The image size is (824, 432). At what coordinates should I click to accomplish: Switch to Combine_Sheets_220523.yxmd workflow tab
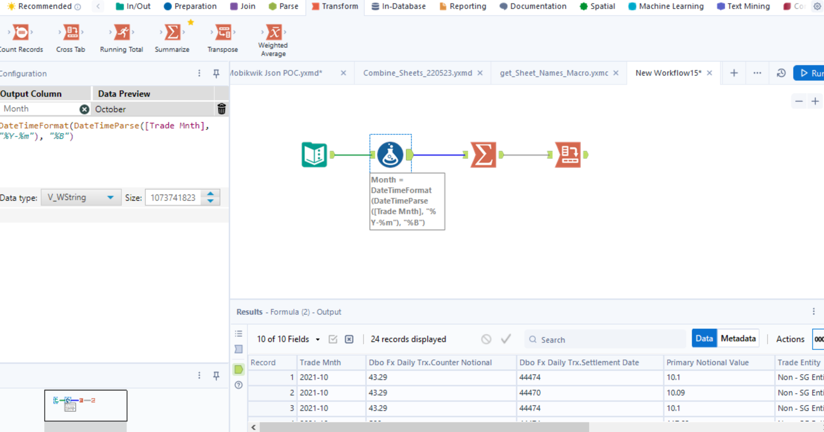418,73
